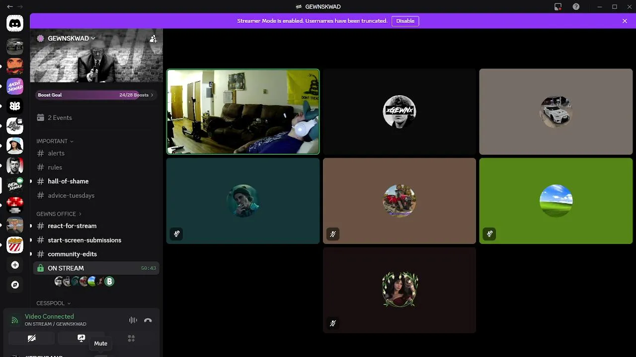Select the Windows XP hill participant tile
The image size is (636, 357).
556,201
